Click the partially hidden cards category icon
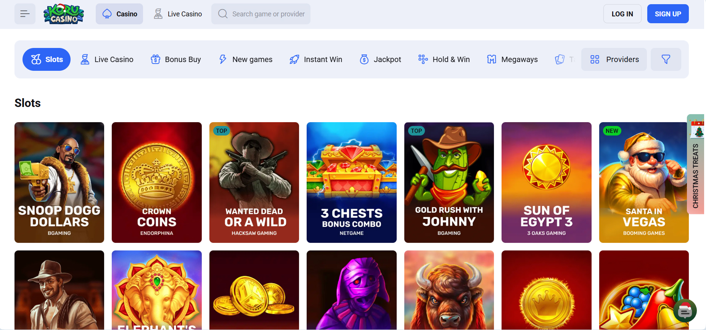Screen dimensions: 706x330 pos(560,59)
